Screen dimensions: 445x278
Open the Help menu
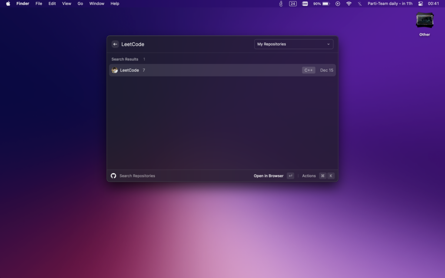point(115,3)
